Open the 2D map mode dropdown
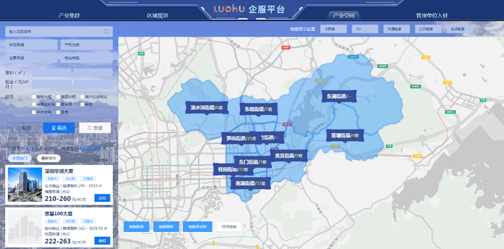This screenshot has height=249, width=504. click(x=365, y=29)
